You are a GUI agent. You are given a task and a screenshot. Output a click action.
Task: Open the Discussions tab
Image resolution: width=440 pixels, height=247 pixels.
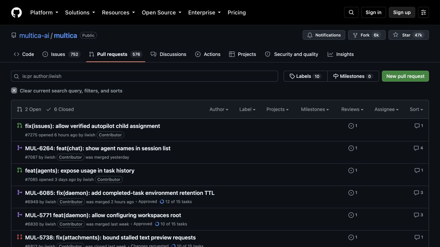point(168,54)
